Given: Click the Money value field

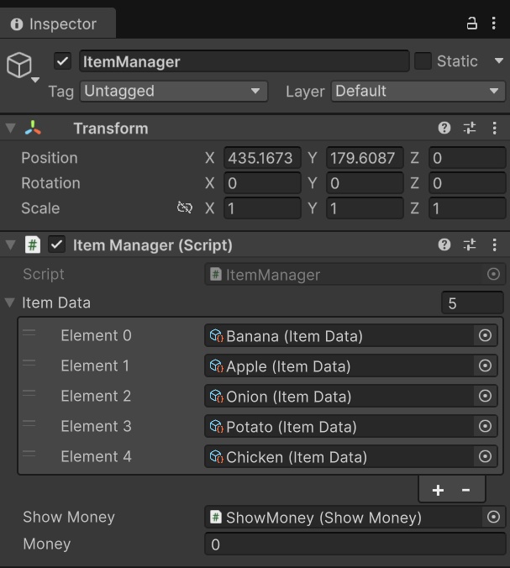Looking at the screenshot, I should 355,544.
